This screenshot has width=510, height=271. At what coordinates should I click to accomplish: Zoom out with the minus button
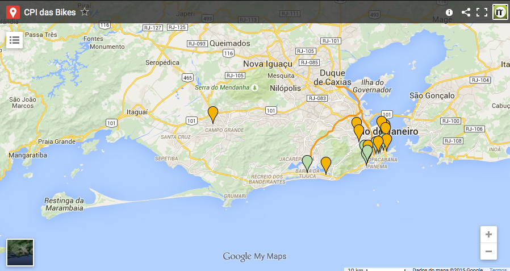(x=488, y=251)
